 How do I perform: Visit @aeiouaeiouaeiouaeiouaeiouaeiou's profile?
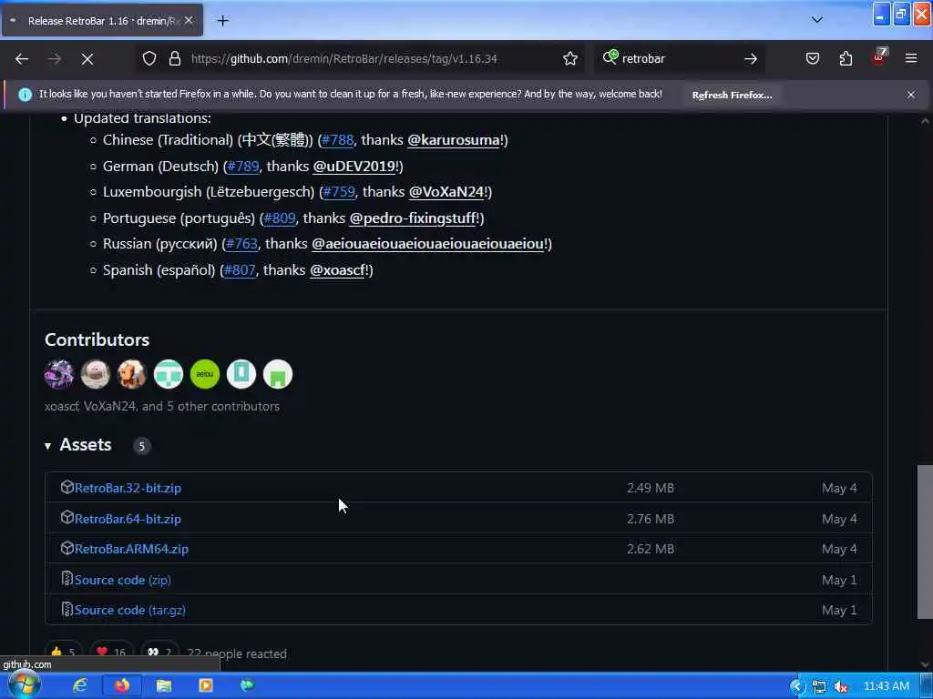(428, 244)
